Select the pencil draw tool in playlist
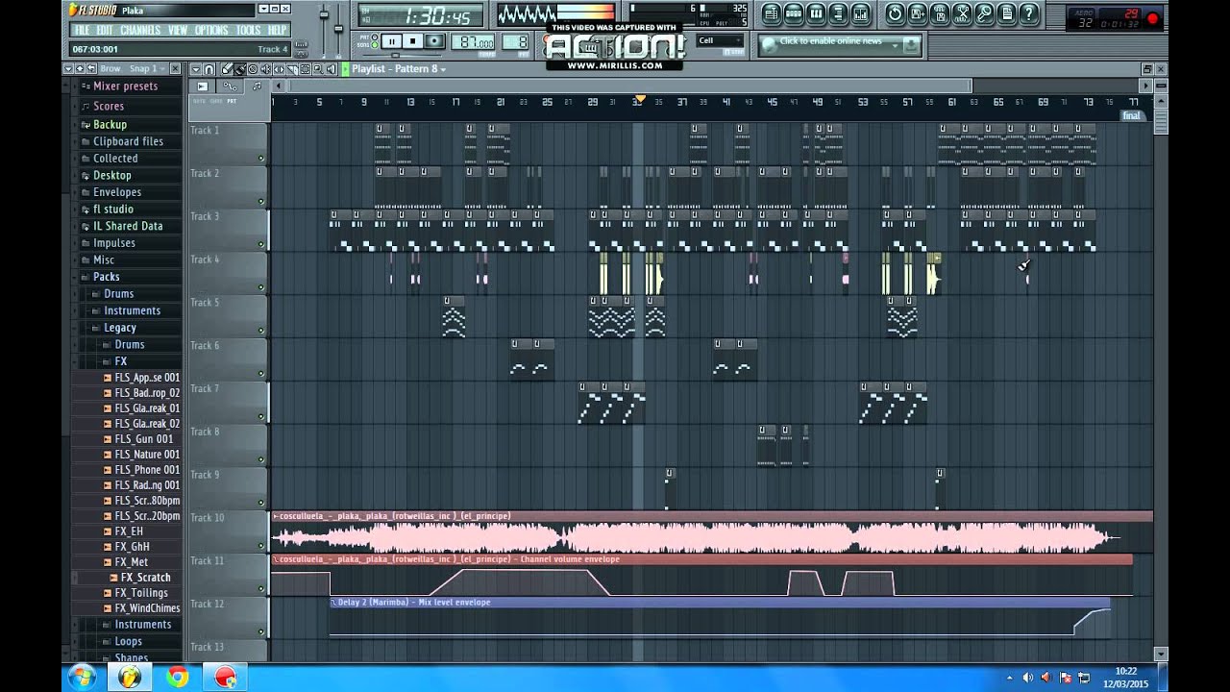This screenshot has height=692, width=1230. (227, 69)
